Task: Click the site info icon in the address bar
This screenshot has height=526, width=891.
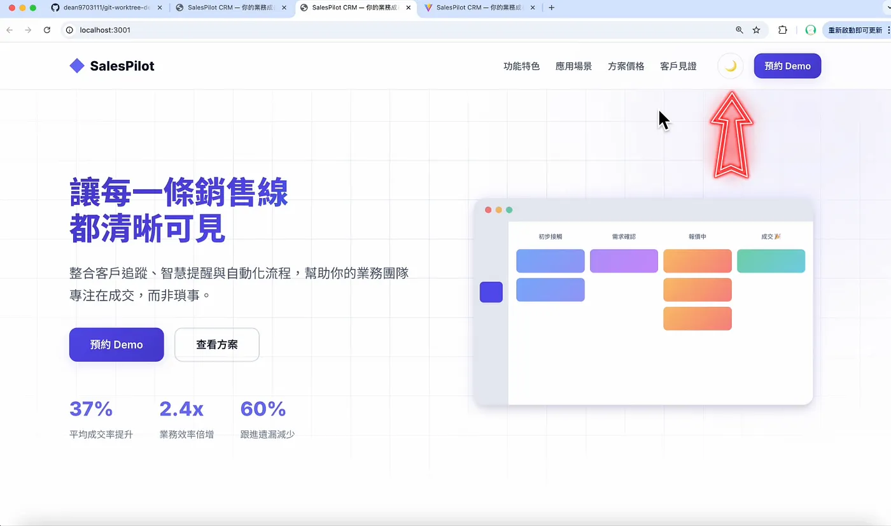Action: click(x=70, y=30)
